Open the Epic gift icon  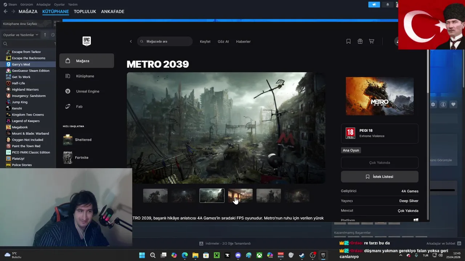[x=360, y=41]
